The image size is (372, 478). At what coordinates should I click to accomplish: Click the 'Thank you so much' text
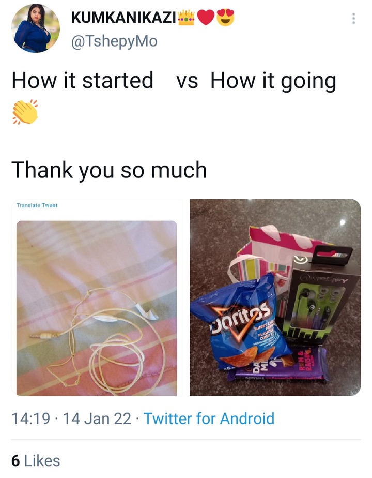109,170
